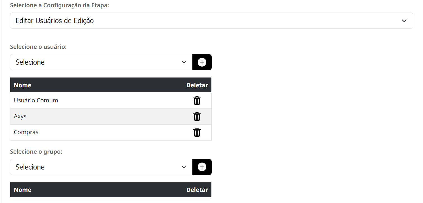Click chevron arrow of stage configuration dropdown
423x203 pixels.
coord(404,21)
